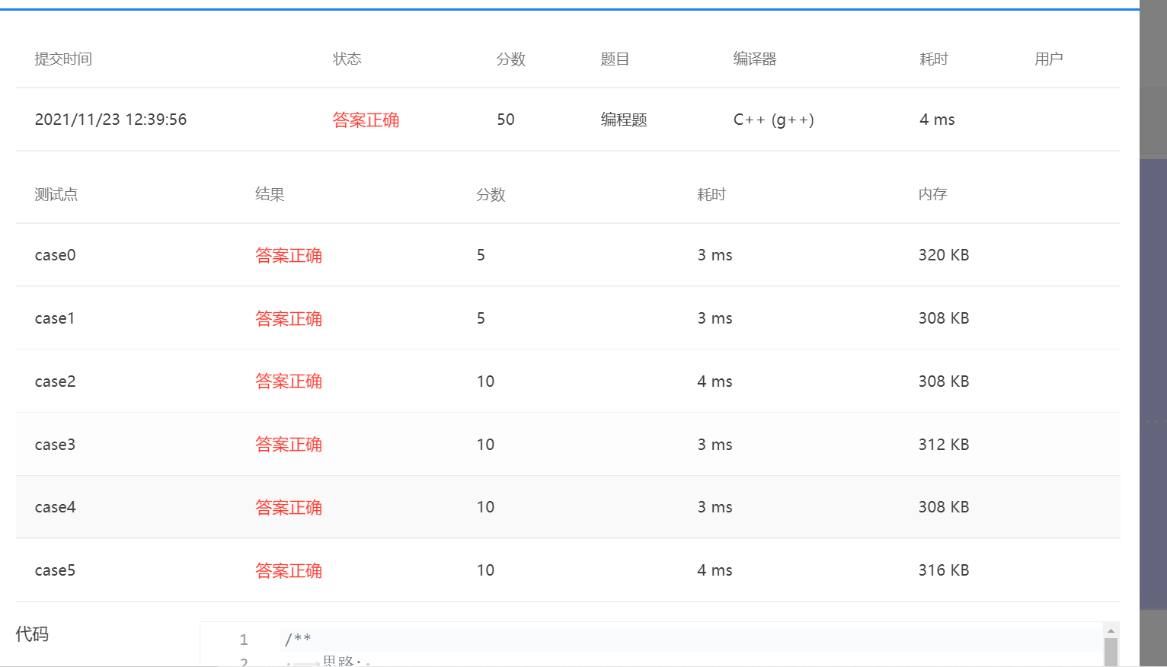Click the 提交时间 column header
The height and width of the screenshot is (667, 1167).
pos(63,59)
